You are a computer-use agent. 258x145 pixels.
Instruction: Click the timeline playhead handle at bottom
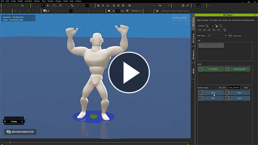(10, 142)
